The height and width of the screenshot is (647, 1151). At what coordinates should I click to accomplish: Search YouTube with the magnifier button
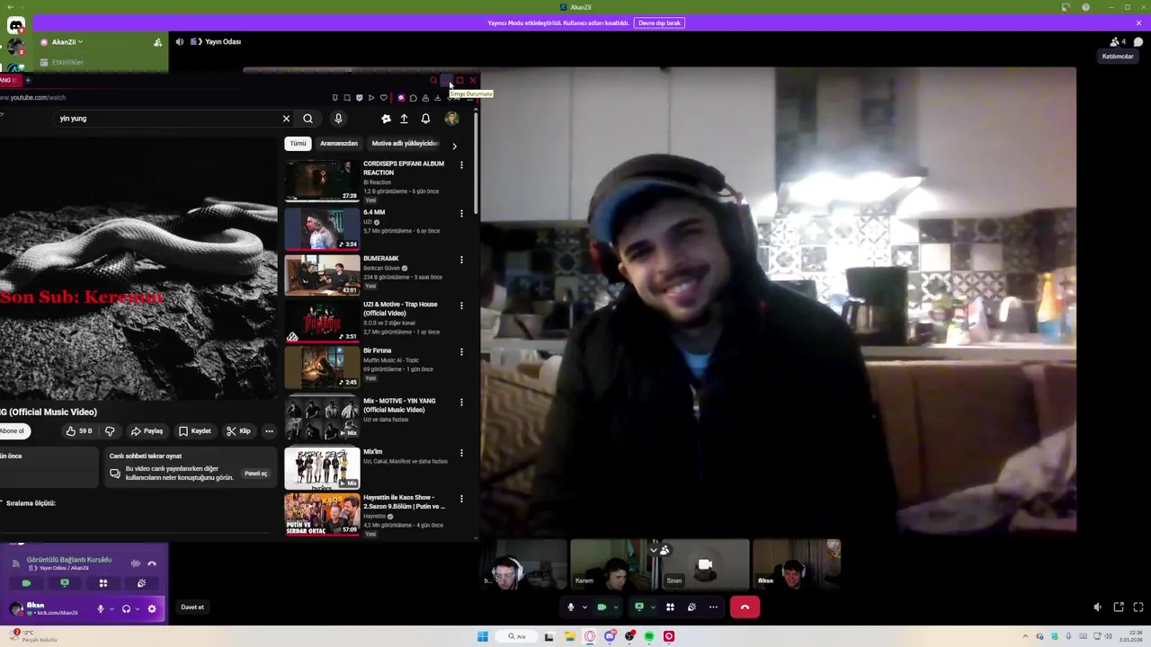coord(308,119)
